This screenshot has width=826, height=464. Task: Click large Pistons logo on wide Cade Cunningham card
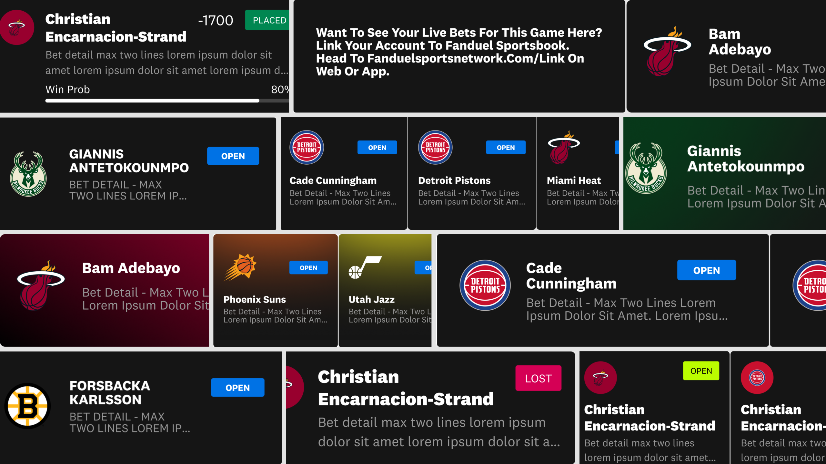click(485, 285)
